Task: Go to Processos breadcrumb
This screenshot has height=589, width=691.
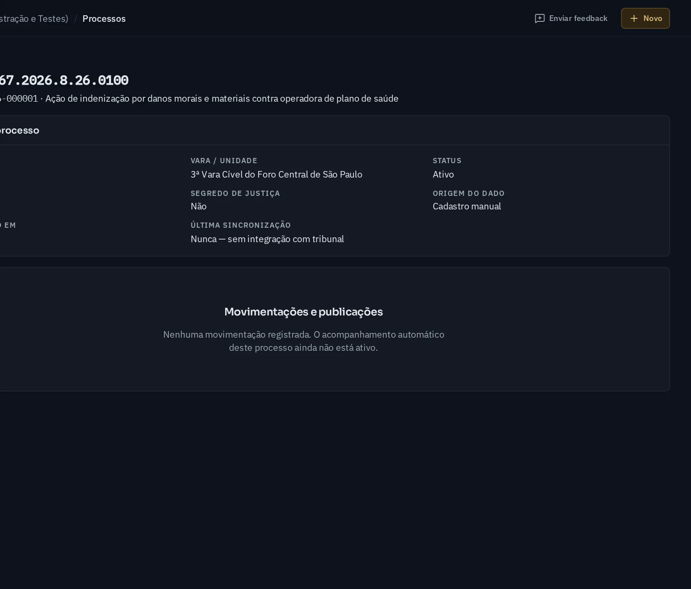Action: click(x=104, y=19)
